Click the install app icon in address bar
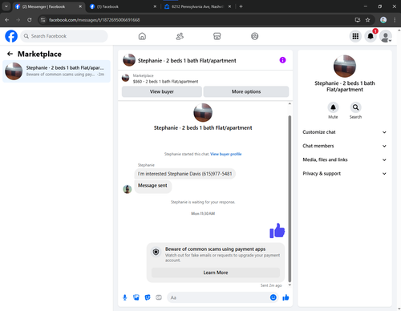 tap(358, 20)
